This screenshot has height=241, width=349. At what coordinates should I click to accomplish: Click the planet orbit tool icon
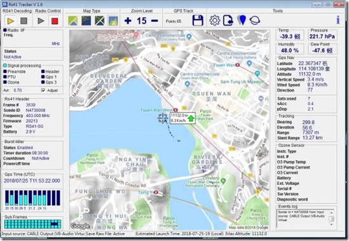point(255,20)
